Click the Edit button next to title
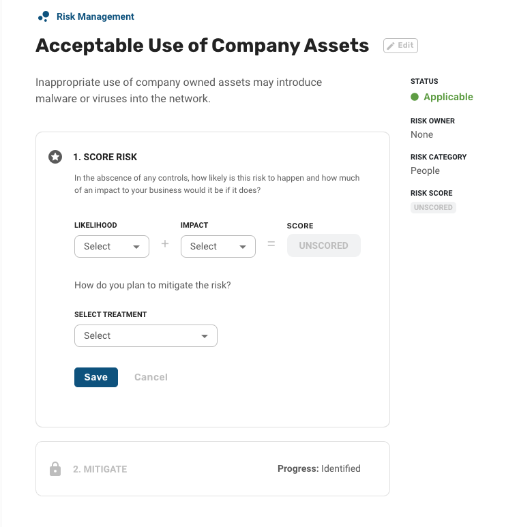The width and height of the screenshot is (519, 527). 400,46
